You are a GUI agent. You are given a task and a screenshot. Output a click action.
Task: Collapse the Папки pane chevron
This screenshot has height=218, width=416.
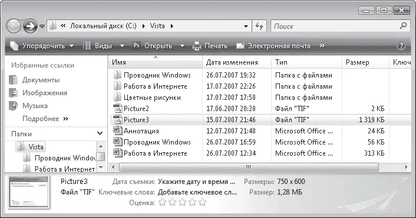(100, 133)
